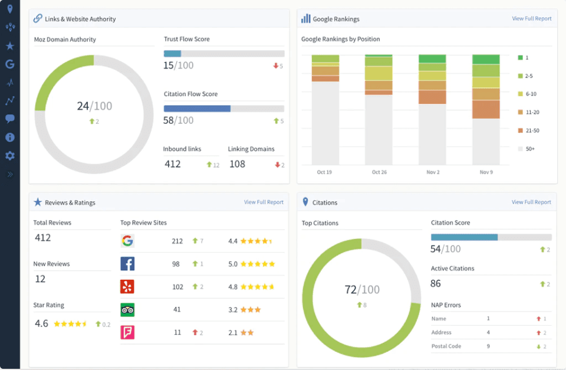Click the 72/100 Top Citations value
Viewport: 566px width, 370px height.
coord(362,289)
